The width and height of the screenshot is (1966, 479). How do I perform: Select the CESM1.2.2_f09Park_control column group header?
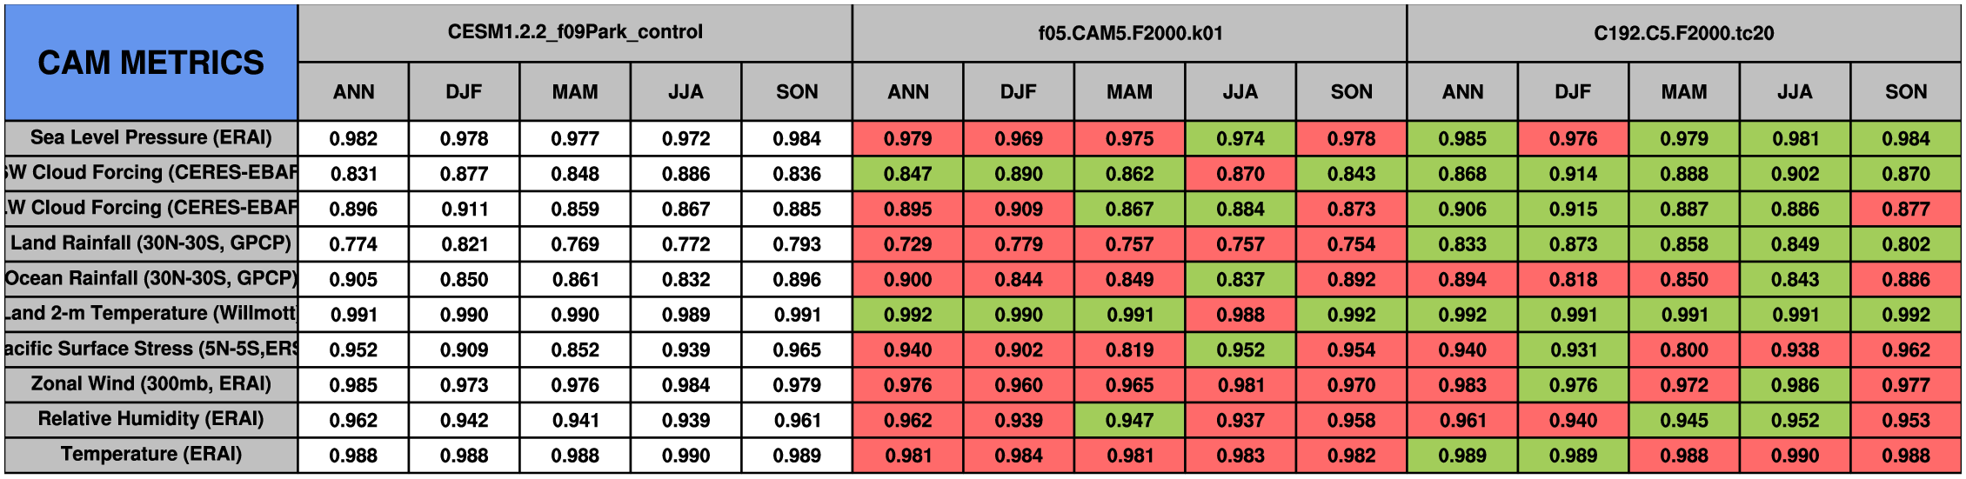pyautogui.click(x=575, y=32)
